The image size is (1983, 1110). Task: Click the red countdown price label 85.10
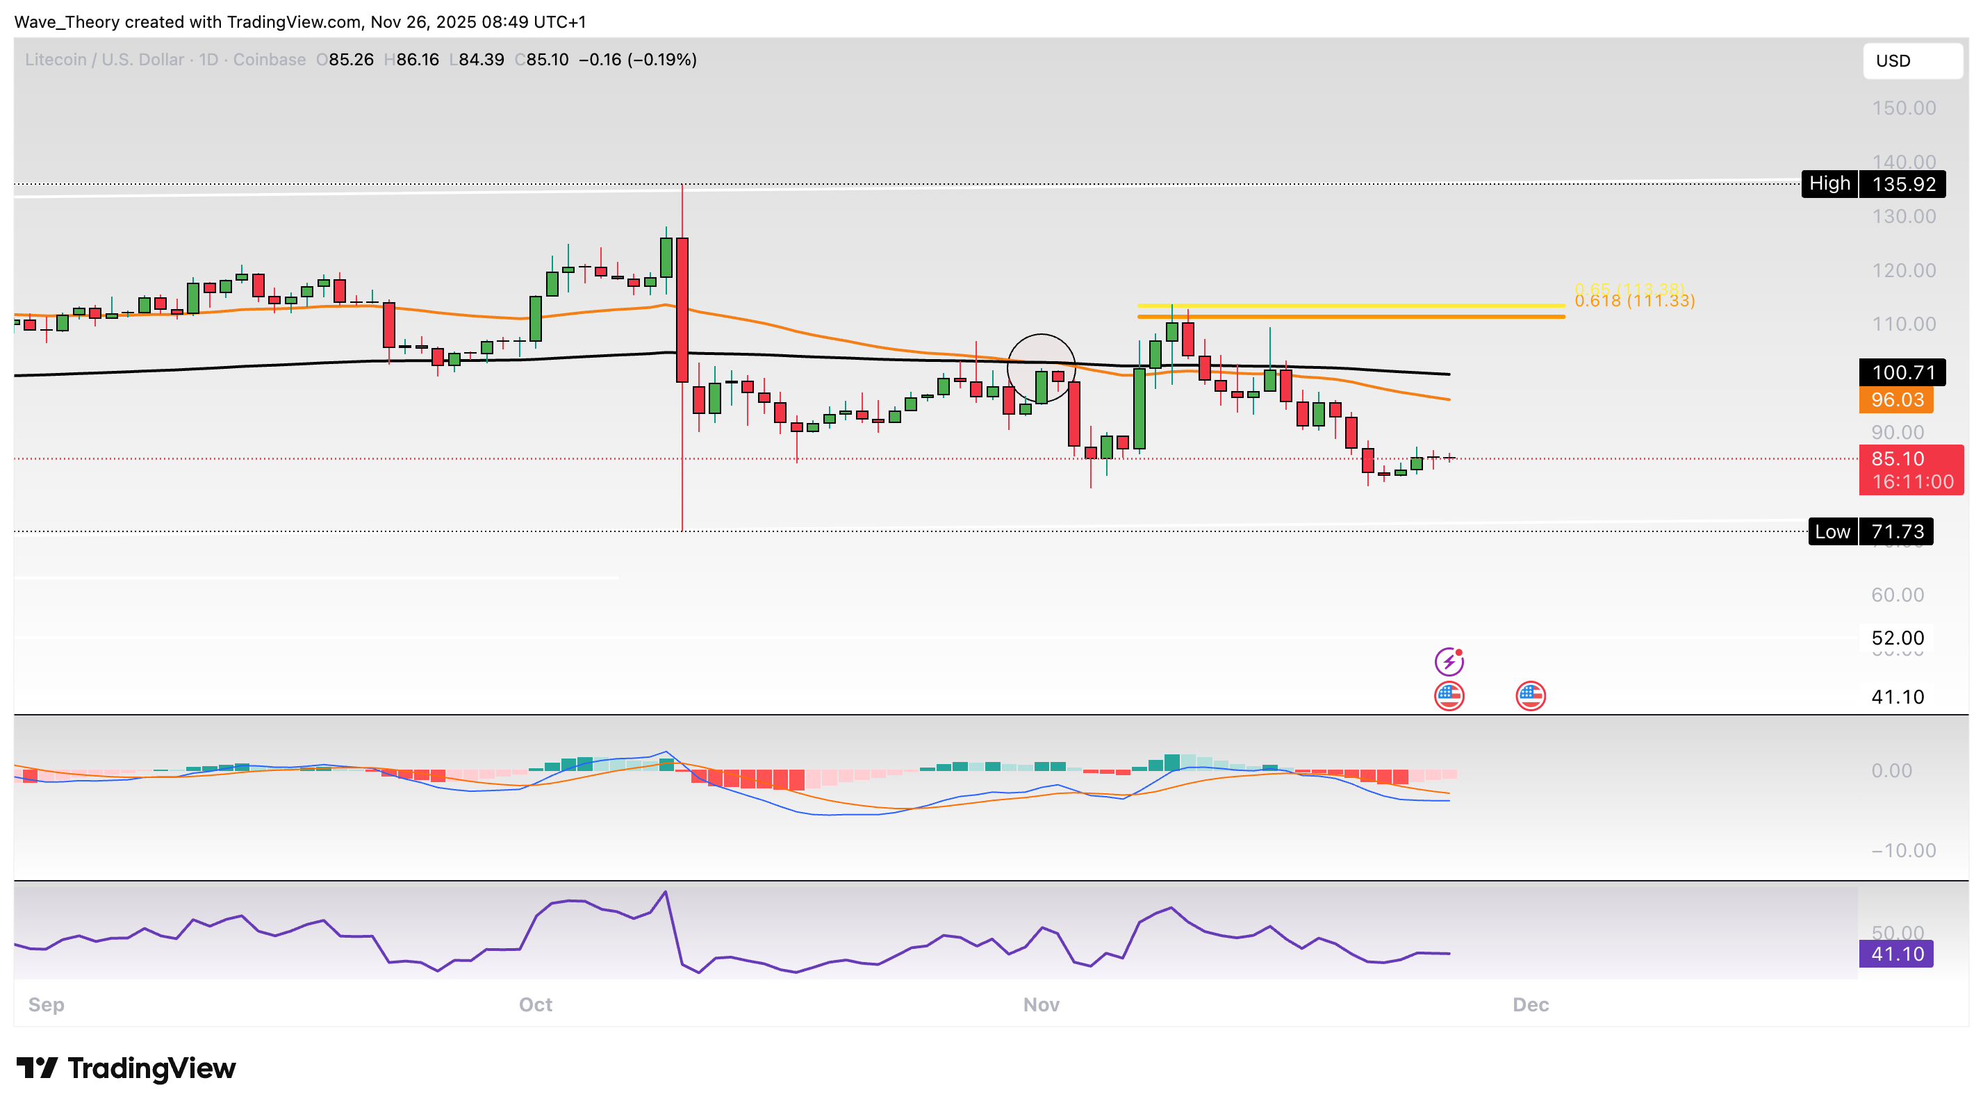[x=1911, y=470]
